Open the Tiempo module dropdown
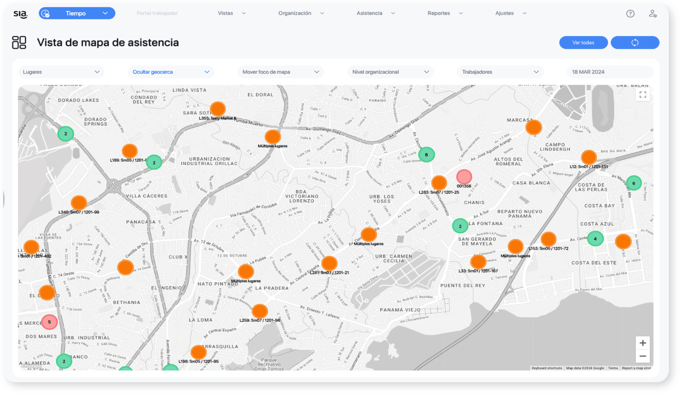Screen dimensions: 684x396 coord(77,13)
